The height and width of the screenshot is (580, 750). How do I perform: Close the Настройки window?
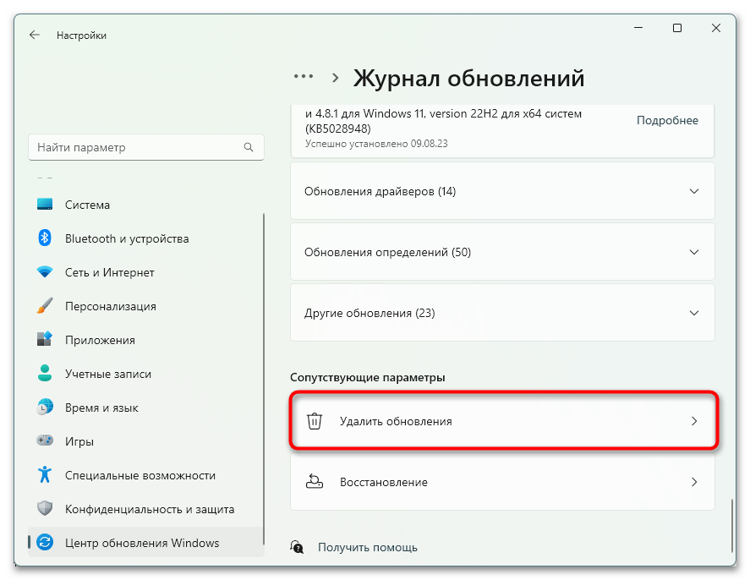tap(715, 28)
